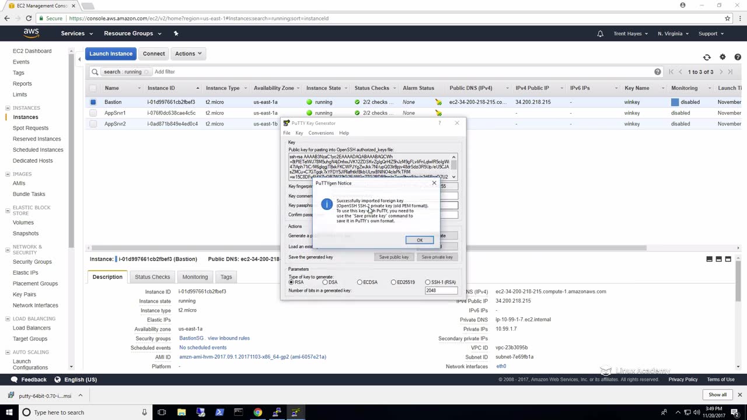
Task: Switch to the Status Checks tab
Action: click(x=152, y=277)
